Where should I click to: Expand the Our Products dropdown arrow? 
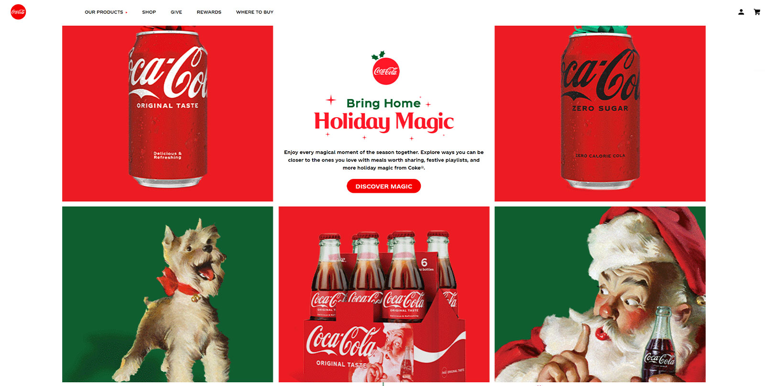126,12
